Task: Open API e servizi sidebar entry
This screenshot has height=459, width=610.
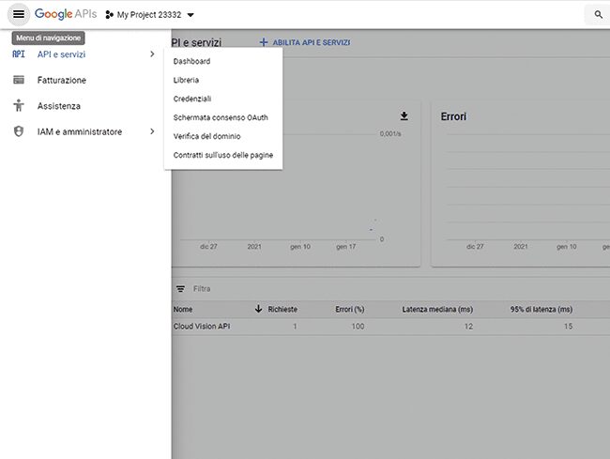Action: (x=61, y=54)
